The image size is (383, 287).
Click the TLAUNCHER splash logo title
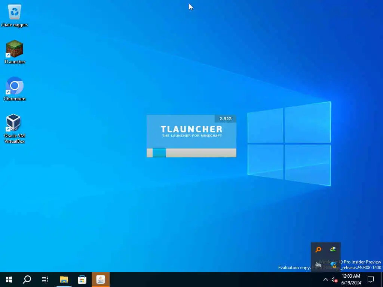pos(191,129)
